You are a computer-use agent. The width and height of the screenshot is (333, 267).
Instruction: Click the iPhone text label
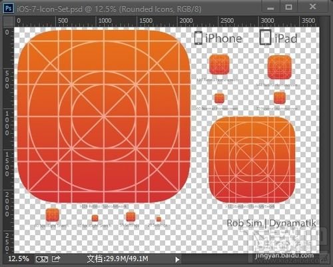tap(223, 39)
